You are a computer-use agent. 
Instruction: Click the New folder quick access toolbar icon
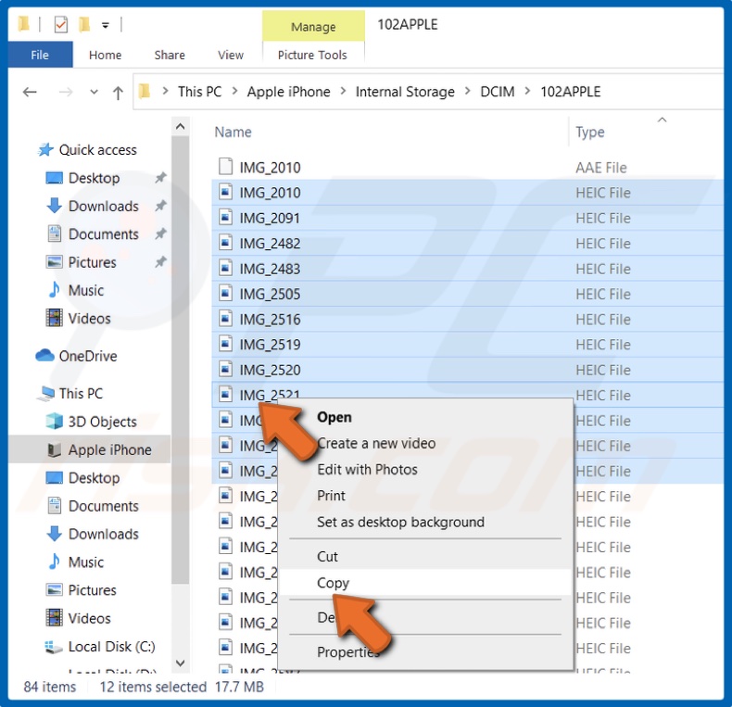click(84, 24)
